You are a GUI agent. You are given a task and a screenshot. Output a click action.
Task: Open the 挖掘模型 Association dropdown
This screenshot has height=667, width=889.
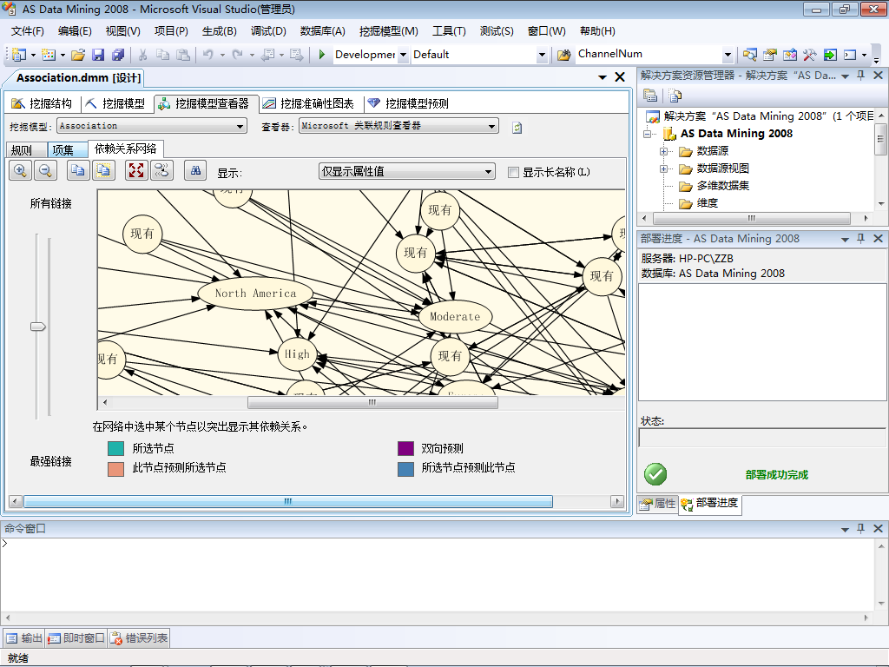coord(240,126)
